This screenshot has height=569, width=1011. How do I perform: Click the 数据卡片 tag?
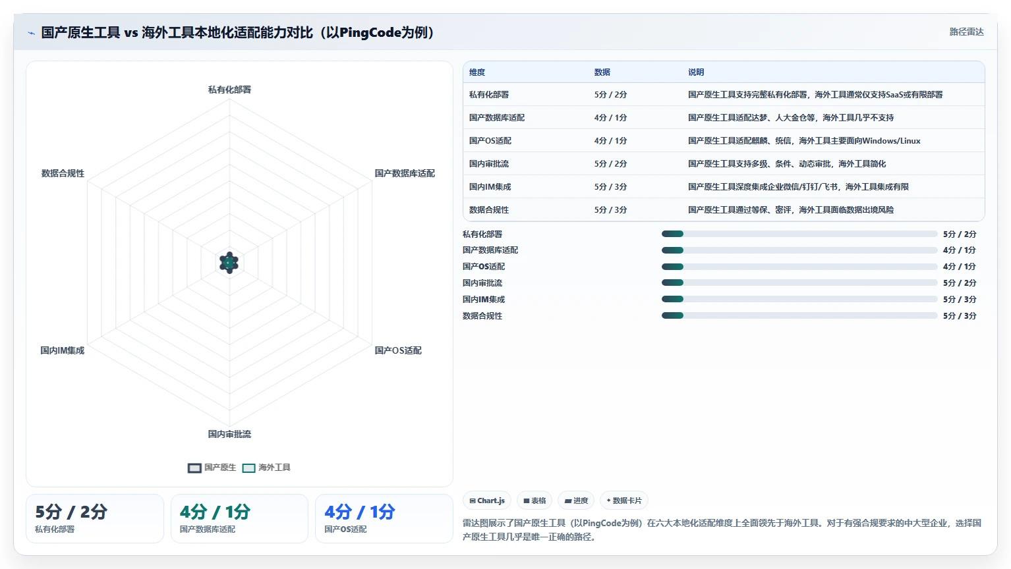[x=624, y=501]
